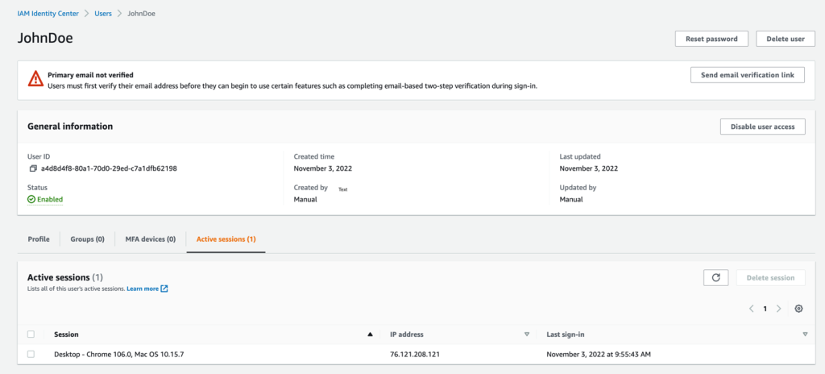The height and width of the screenshot is (374, 825).
Task: Click the external link icon beside Learn more
Action: click(164, 289)
